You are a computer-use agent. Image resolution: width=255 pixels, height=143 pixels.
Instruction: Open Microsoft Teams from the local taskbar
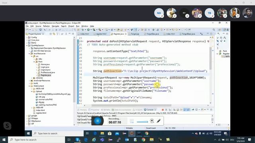(x=102, y=139)
